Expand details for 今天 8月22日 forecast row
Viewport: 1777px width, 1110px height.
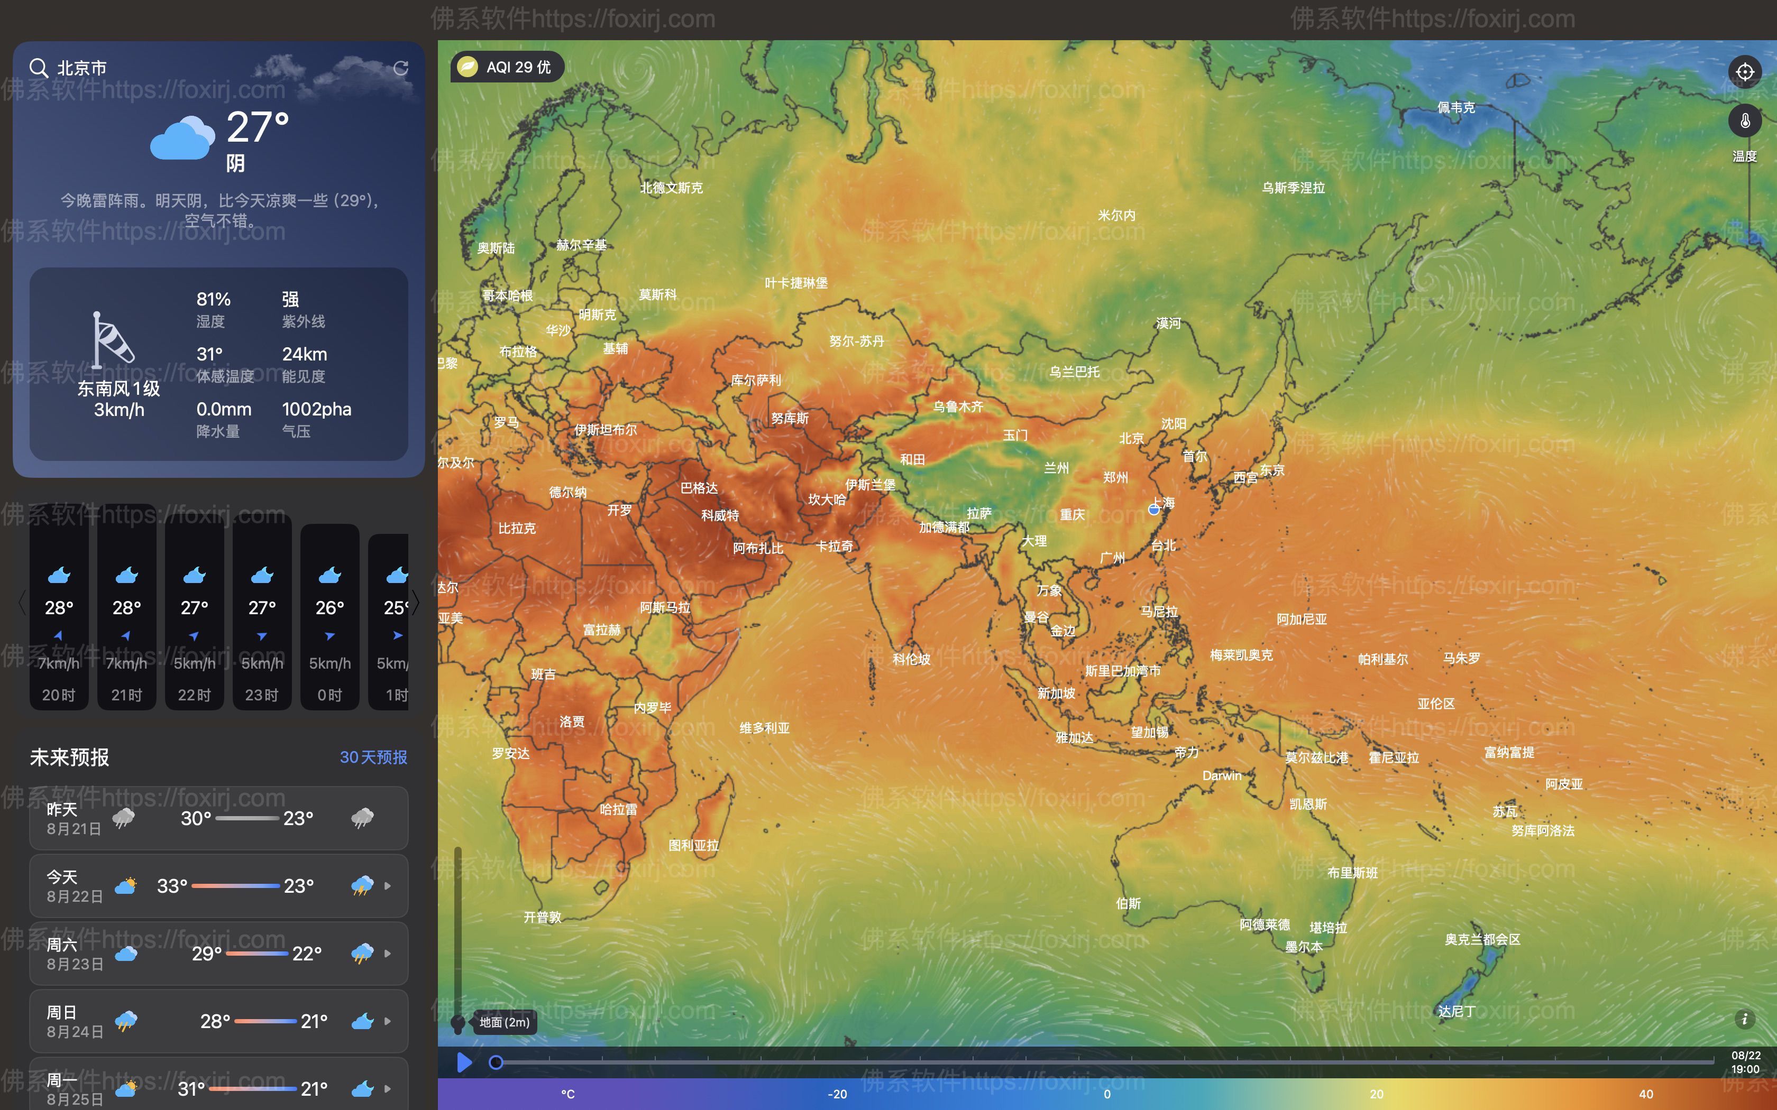(388, 886)
